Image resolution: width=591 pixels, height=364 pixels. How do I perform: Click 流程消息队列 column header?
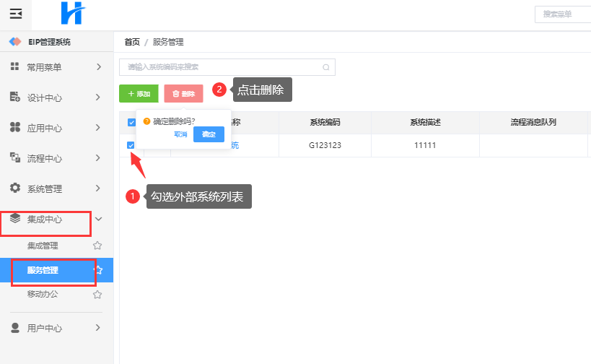(533, 122)
